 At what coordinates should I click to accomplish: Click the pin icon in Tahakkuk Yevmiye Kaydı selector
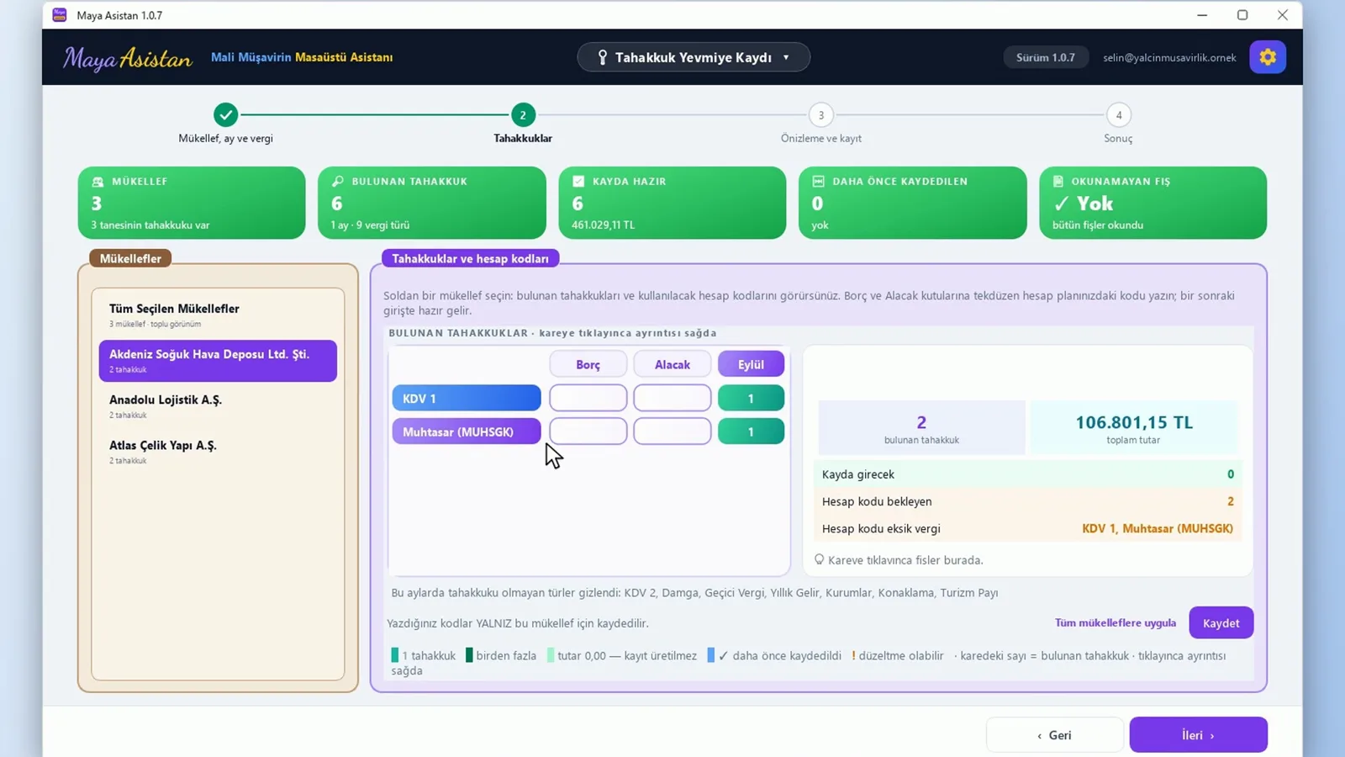602,57
